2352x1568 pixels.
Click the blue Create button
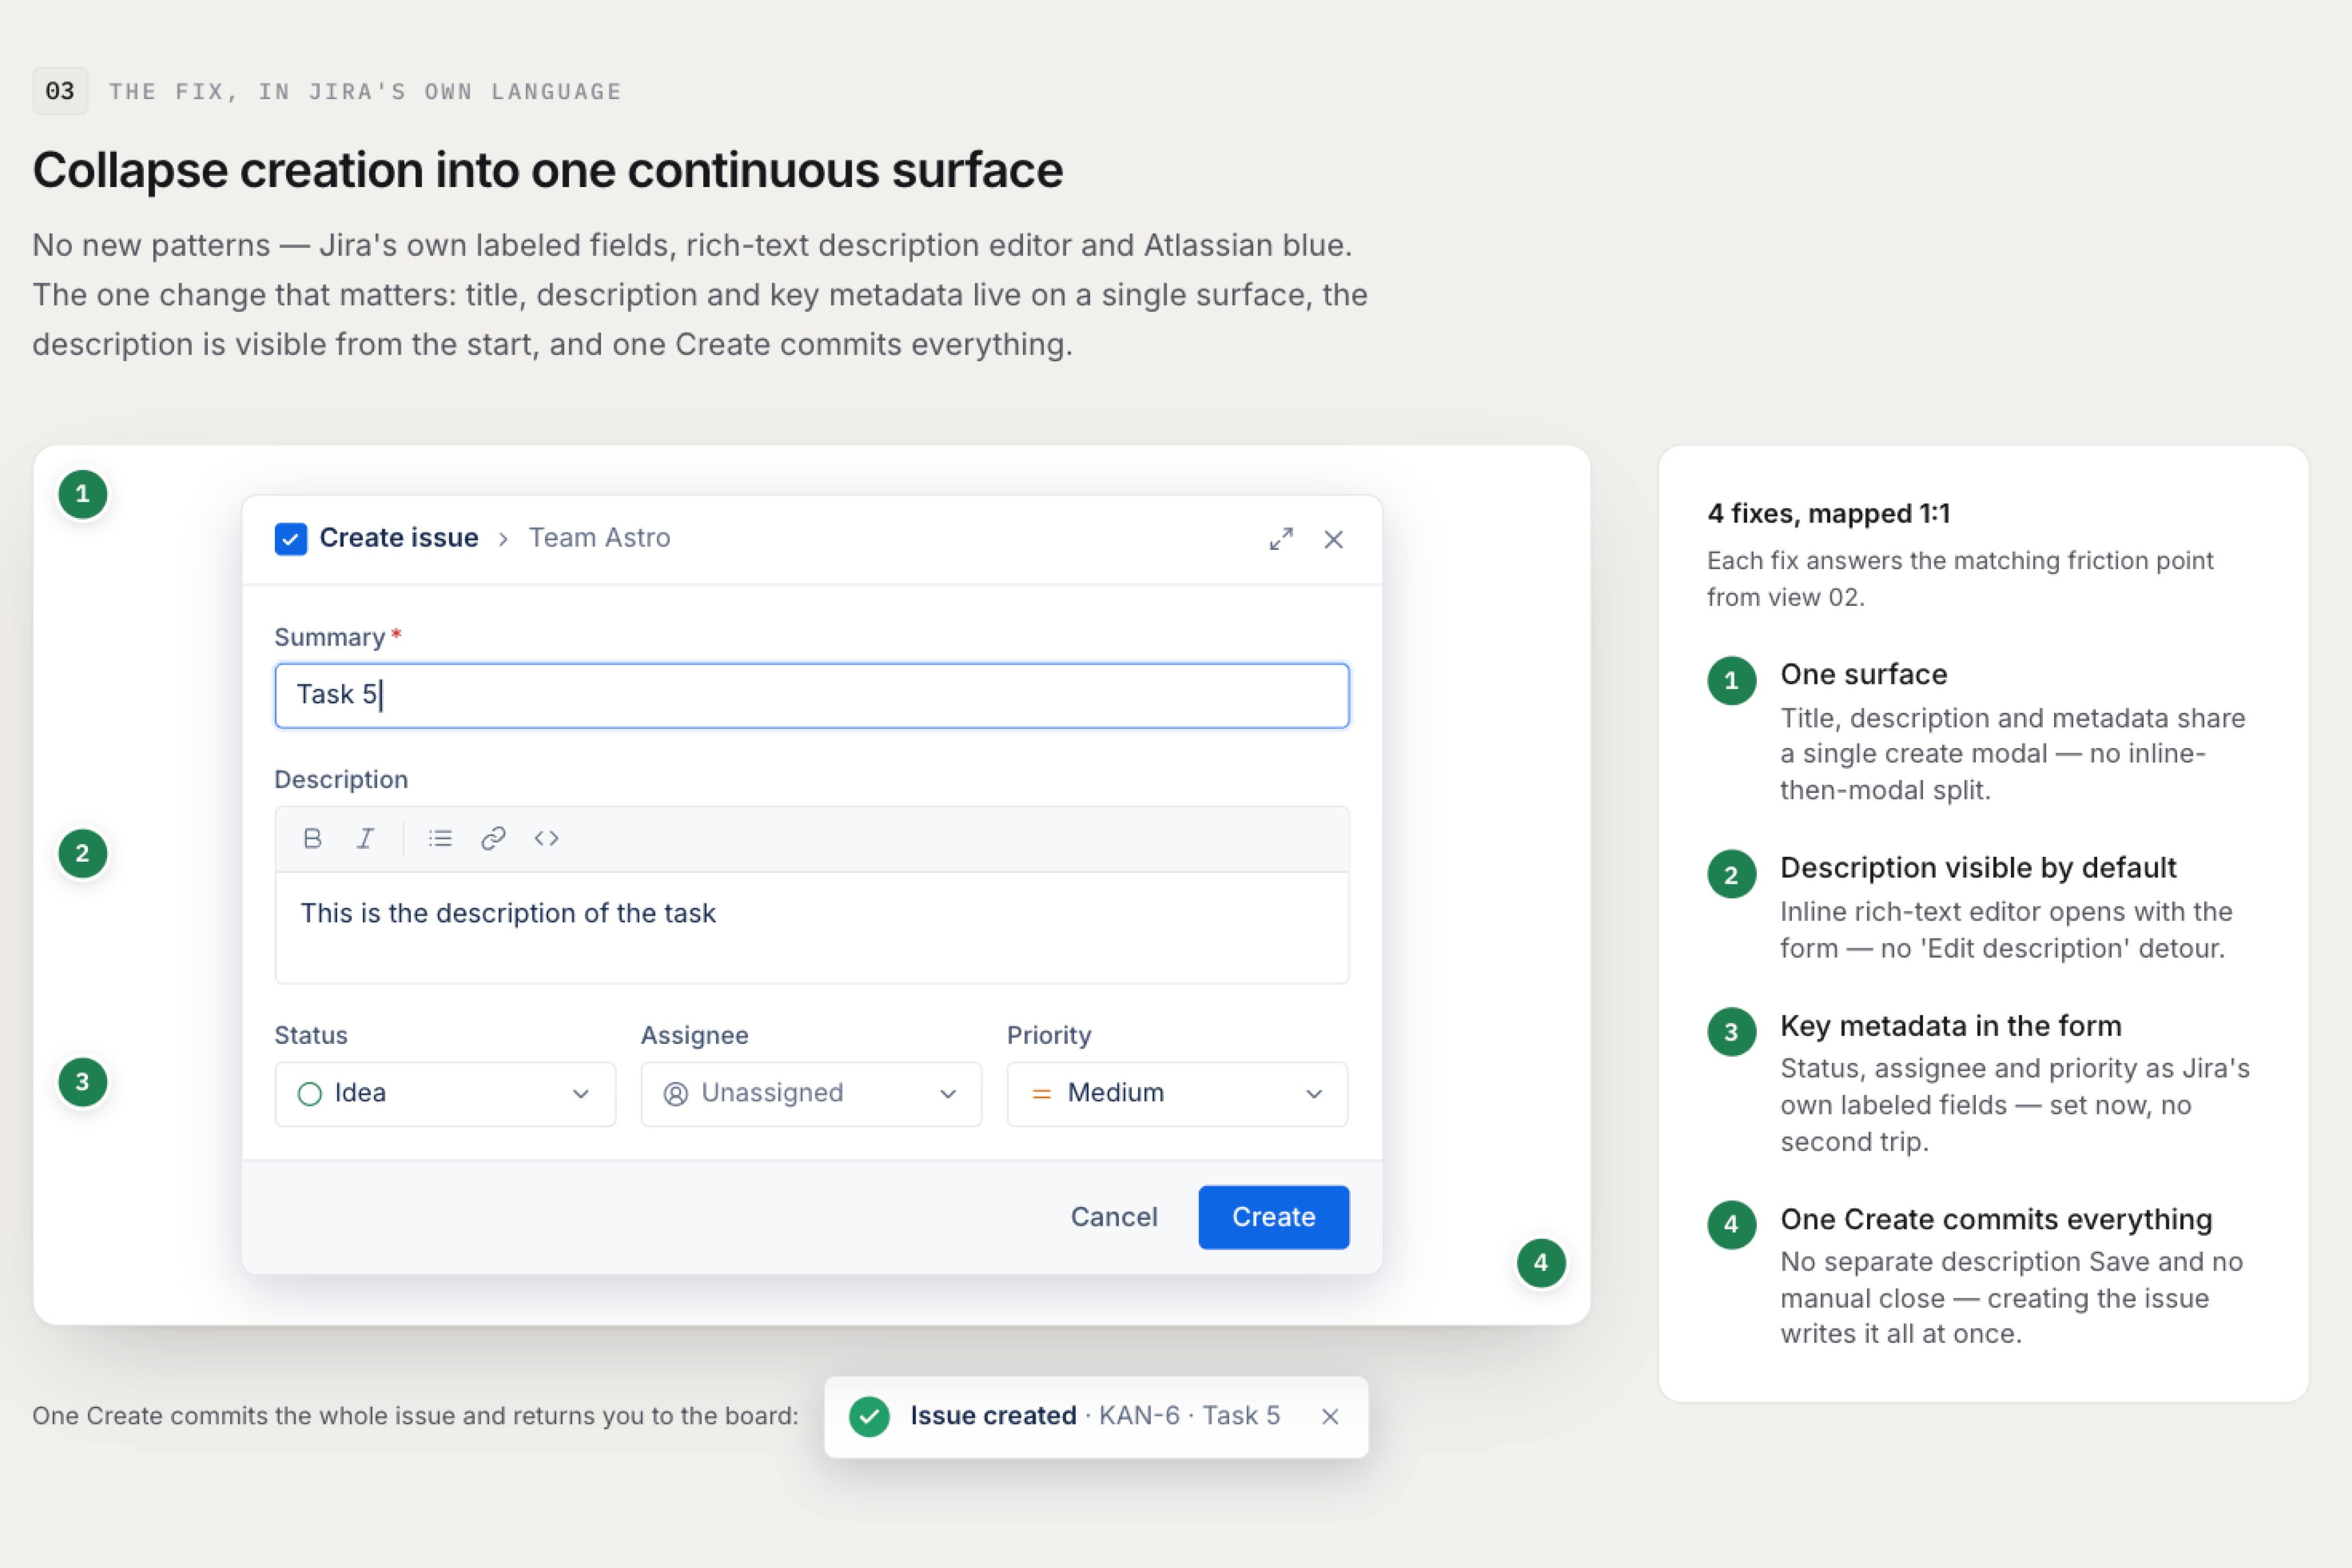click(1274, 1217)
